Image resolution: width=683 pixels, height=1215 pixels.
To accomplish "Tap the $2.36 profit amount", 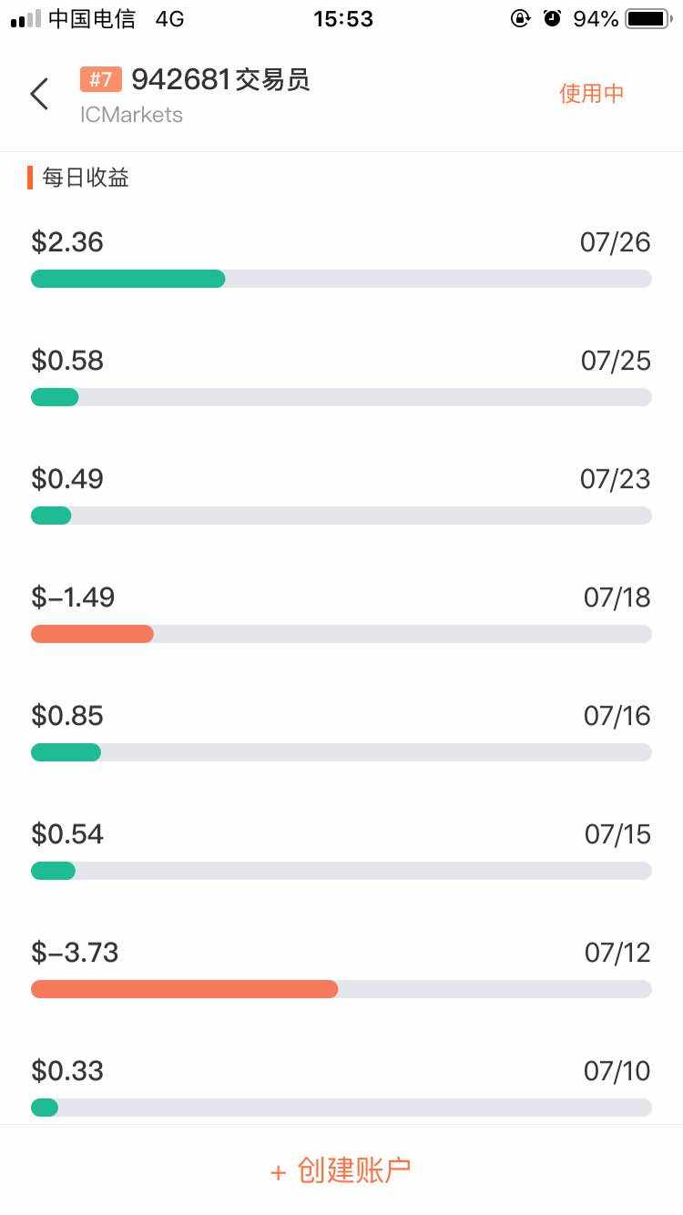I will [x=67, y=242].
